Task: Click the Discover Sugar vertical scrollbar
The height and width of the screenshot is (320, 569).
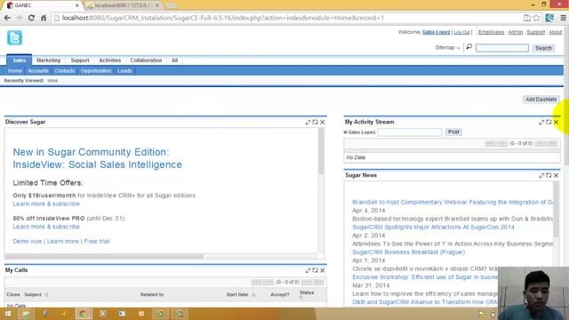Action: 321,152
